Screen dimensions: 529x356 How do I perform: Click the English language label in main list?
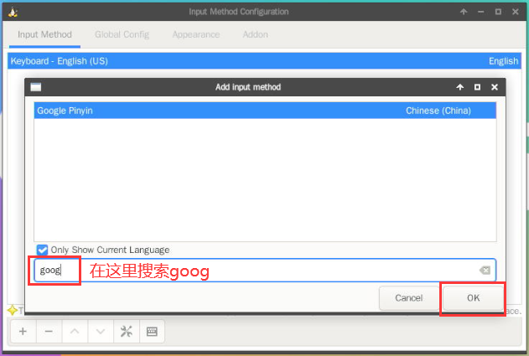click(x=503, y=61)
